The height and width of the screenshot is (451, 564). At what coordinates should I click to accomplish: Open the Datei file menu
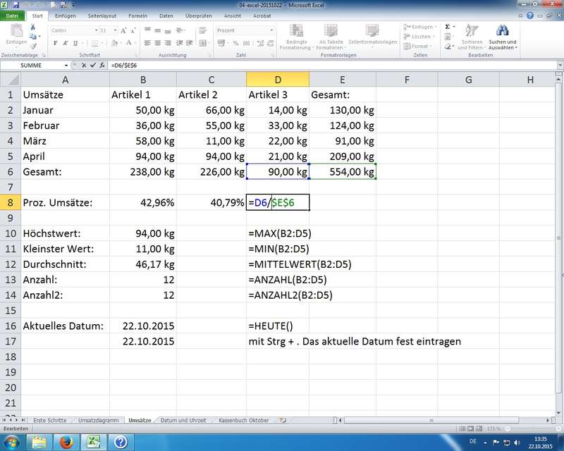tap(13, 15)
